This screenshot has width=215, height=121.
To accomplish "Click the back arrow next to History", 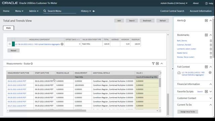I will [x=94, y=11].
